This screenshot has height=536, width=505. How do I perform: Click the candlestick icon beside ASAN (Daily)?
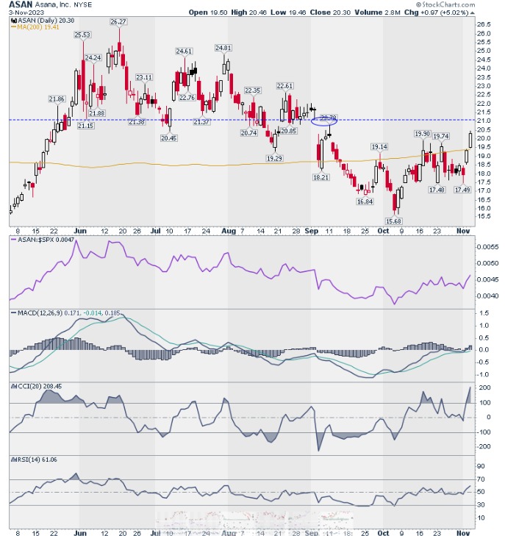[14, 21]
